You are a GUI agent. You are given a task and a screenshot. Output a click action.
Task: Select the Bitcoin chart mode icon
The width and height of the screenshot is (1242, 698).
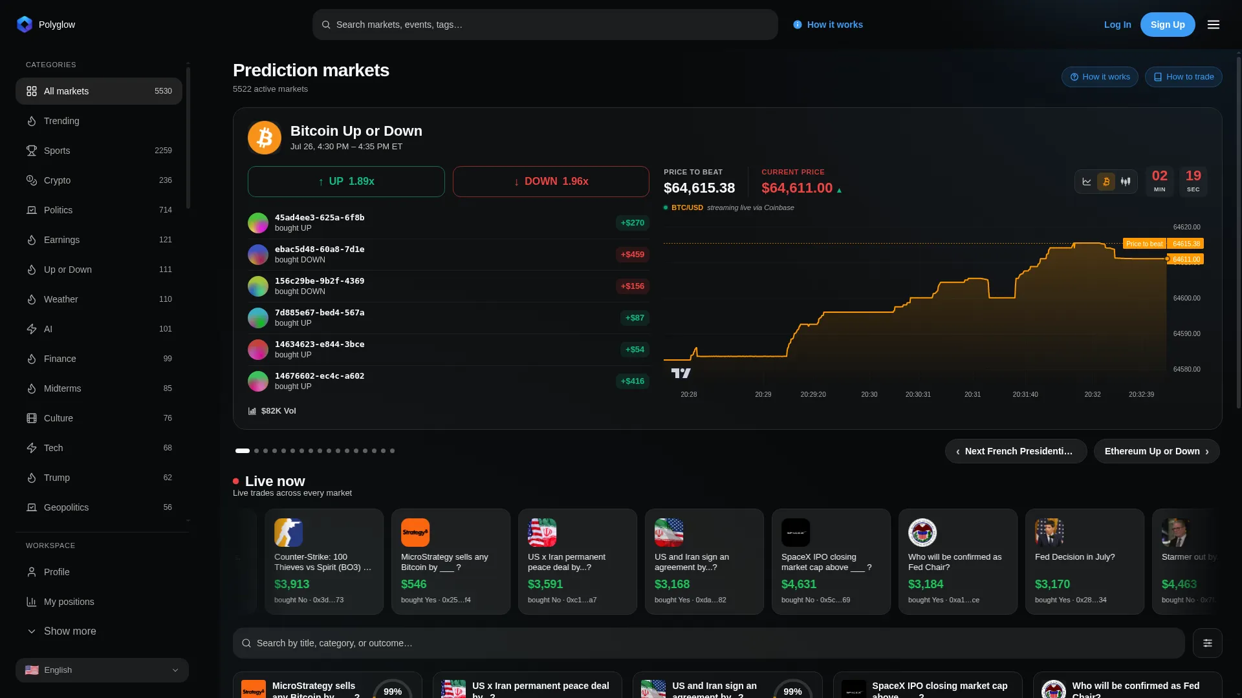[1106, 182]
